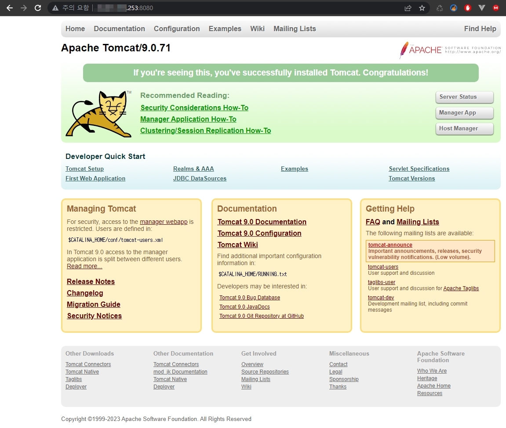506x428 pixels.
Task: Bookmark this page with the star icon
Action: [x=422, y=8]
